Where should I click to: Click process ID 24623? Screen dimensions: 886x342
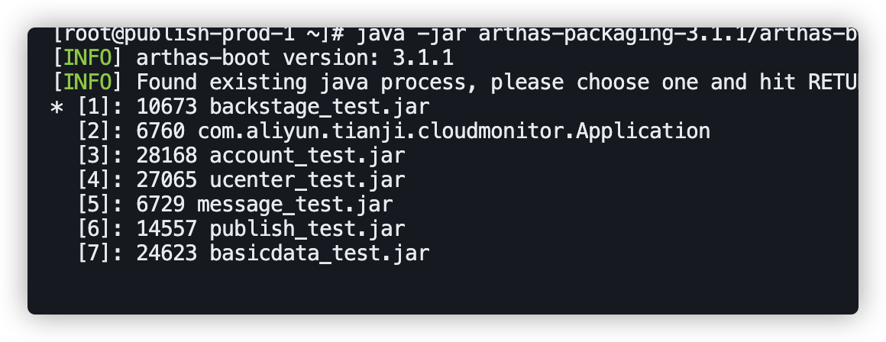(x=167, y=253)
